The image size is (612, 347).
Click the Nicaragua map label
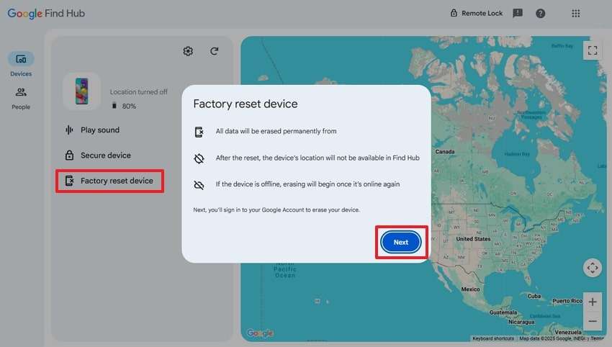[521, 322]
